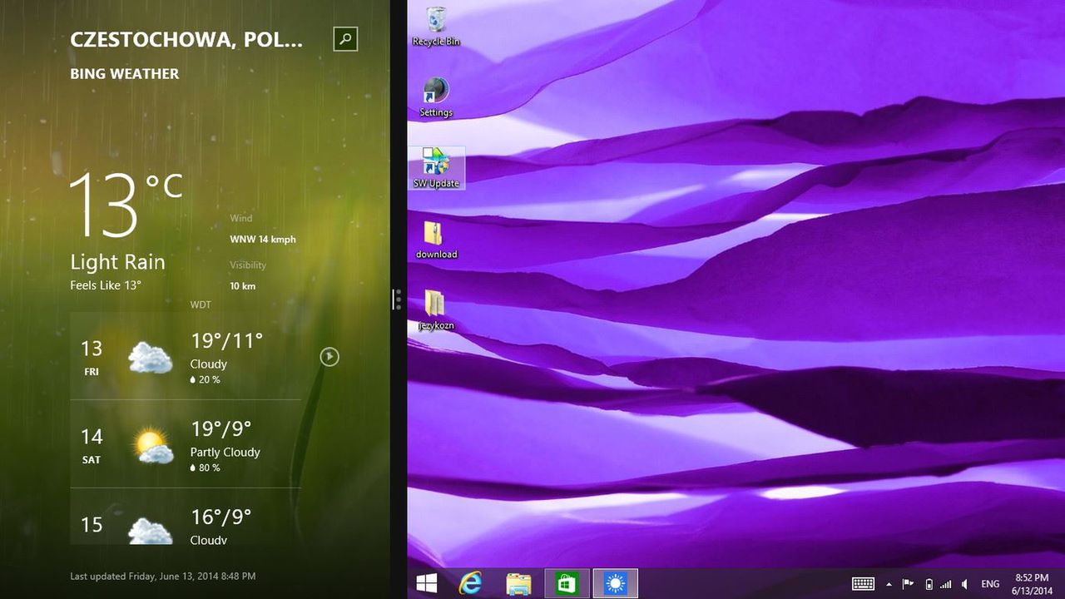1065x599 pixels.
Task: Open the Windows Store taskbar icon
Action: coord(567,583)
